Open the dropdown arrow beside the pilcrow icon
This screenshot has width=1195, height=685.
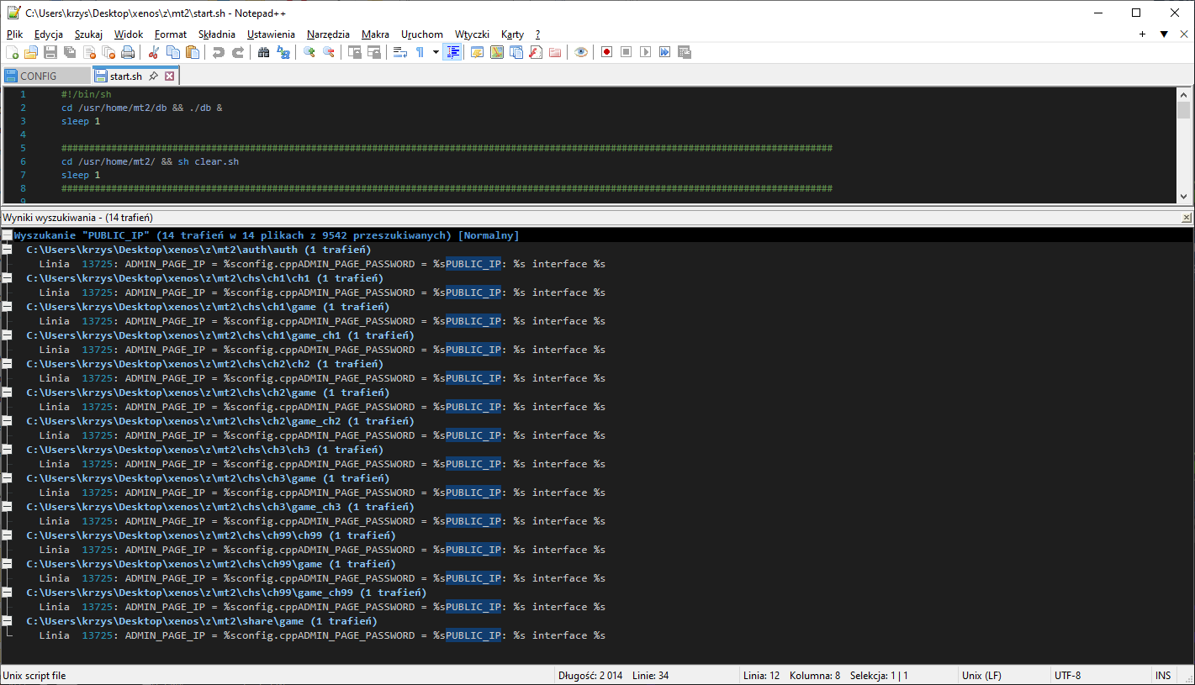[x=436, y=52]
